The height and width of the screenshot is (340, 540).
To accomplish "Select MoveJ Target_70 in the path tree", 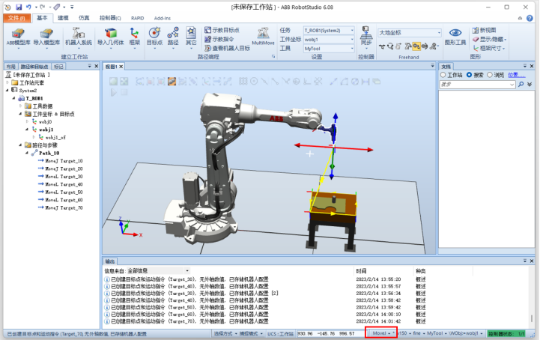I will [61, 207].
